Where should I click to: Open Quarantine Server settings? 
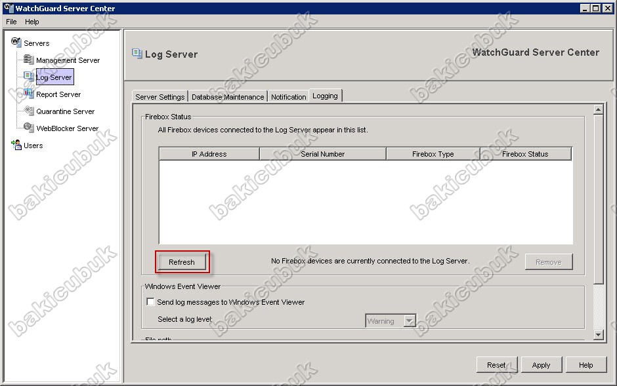[x=66, y=111]
